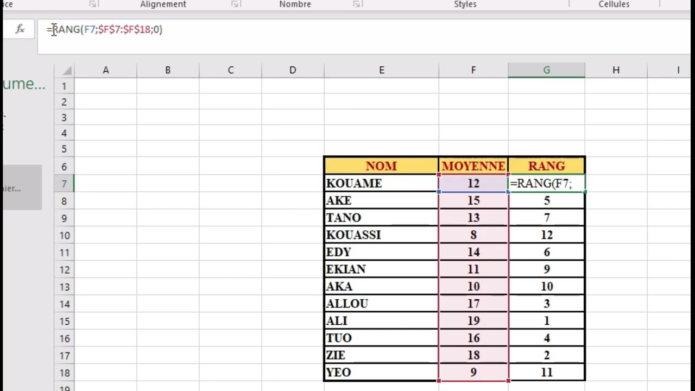
Task: Click inside the formula bar text
Action: coord(104,29)
